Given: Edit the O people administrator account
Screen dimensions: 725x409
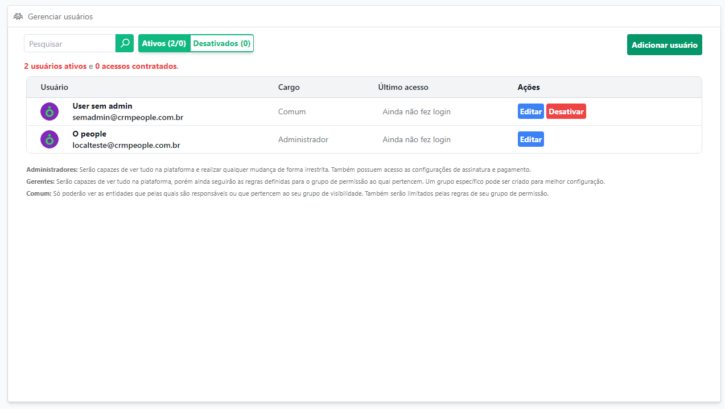Looking at the screenshot, I should tap(530, 139).
